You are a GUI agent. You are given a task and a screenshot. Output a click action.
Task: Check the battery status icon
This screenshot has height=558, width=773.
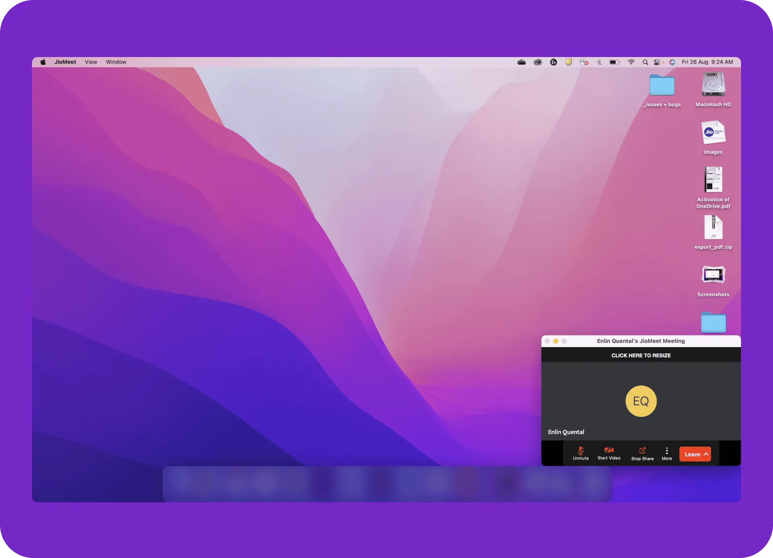(614, 62)
